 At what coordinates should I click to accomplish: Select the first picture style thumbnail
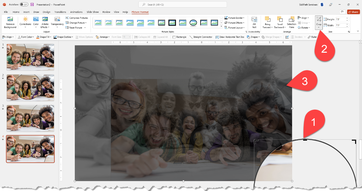click(98, 22)
